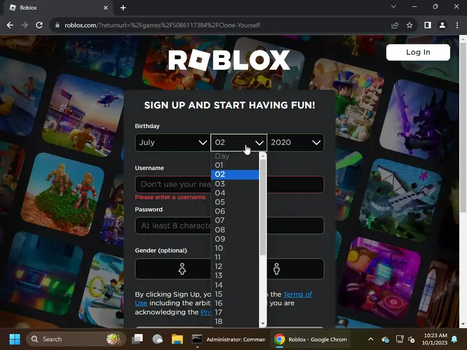The height and width of the screenshot is (350, 467).
Task: Select day 04 from the list
Action: click(x=235, y=193)
